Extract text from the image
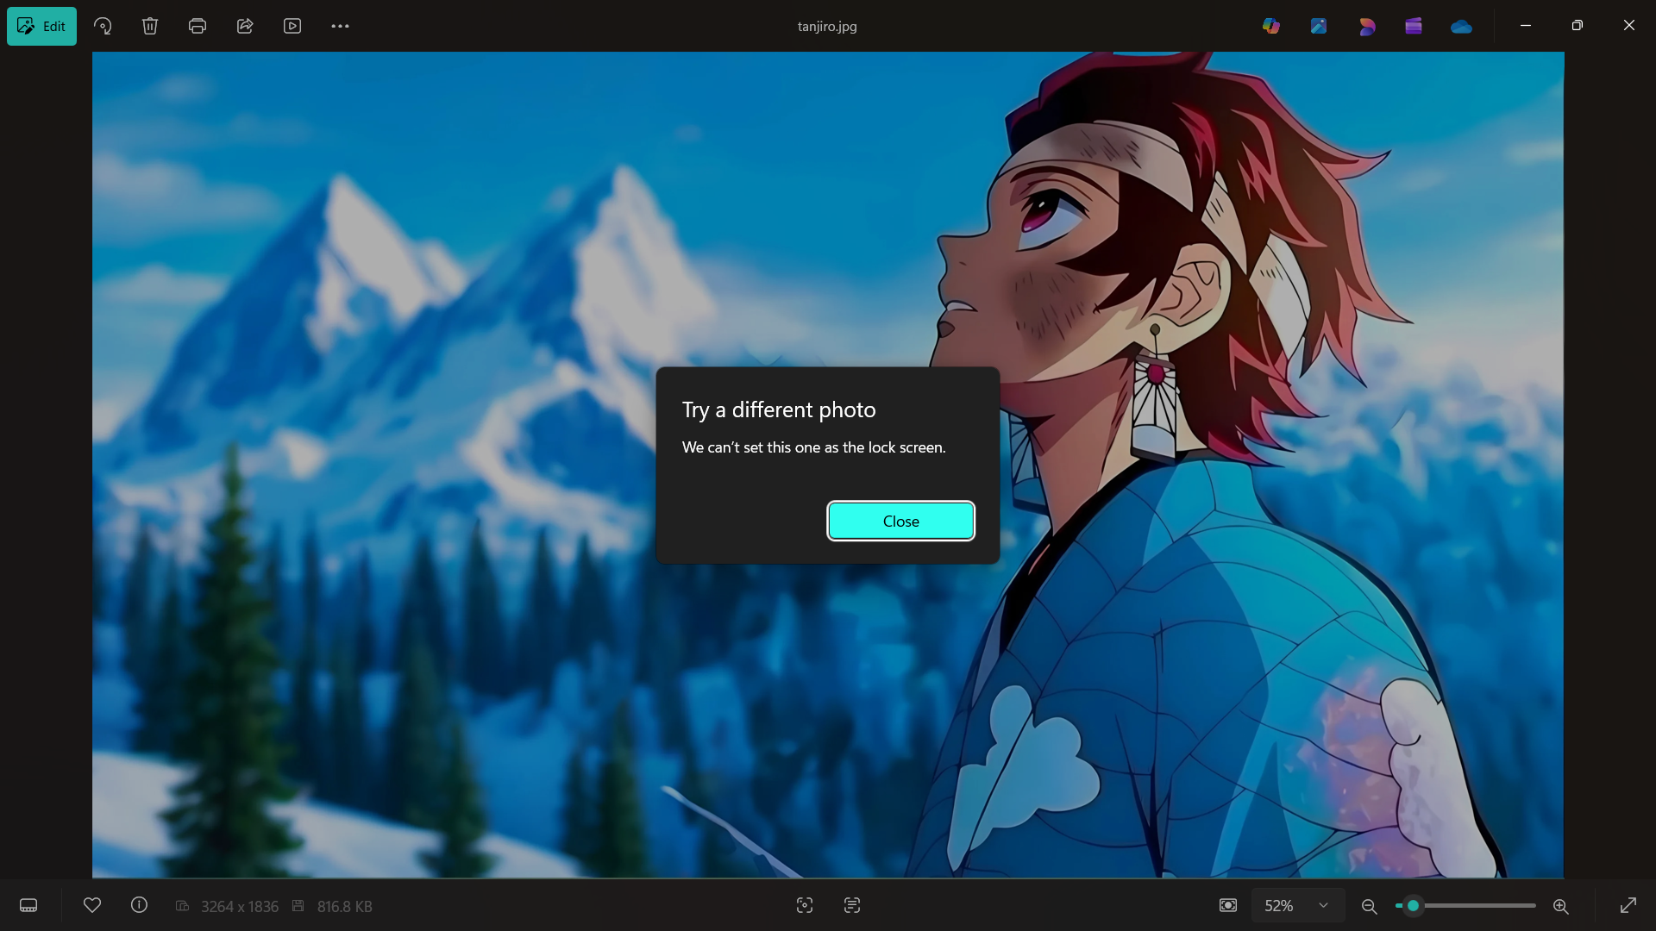This screenshot has width=1656, height=931. coord(852,905)
